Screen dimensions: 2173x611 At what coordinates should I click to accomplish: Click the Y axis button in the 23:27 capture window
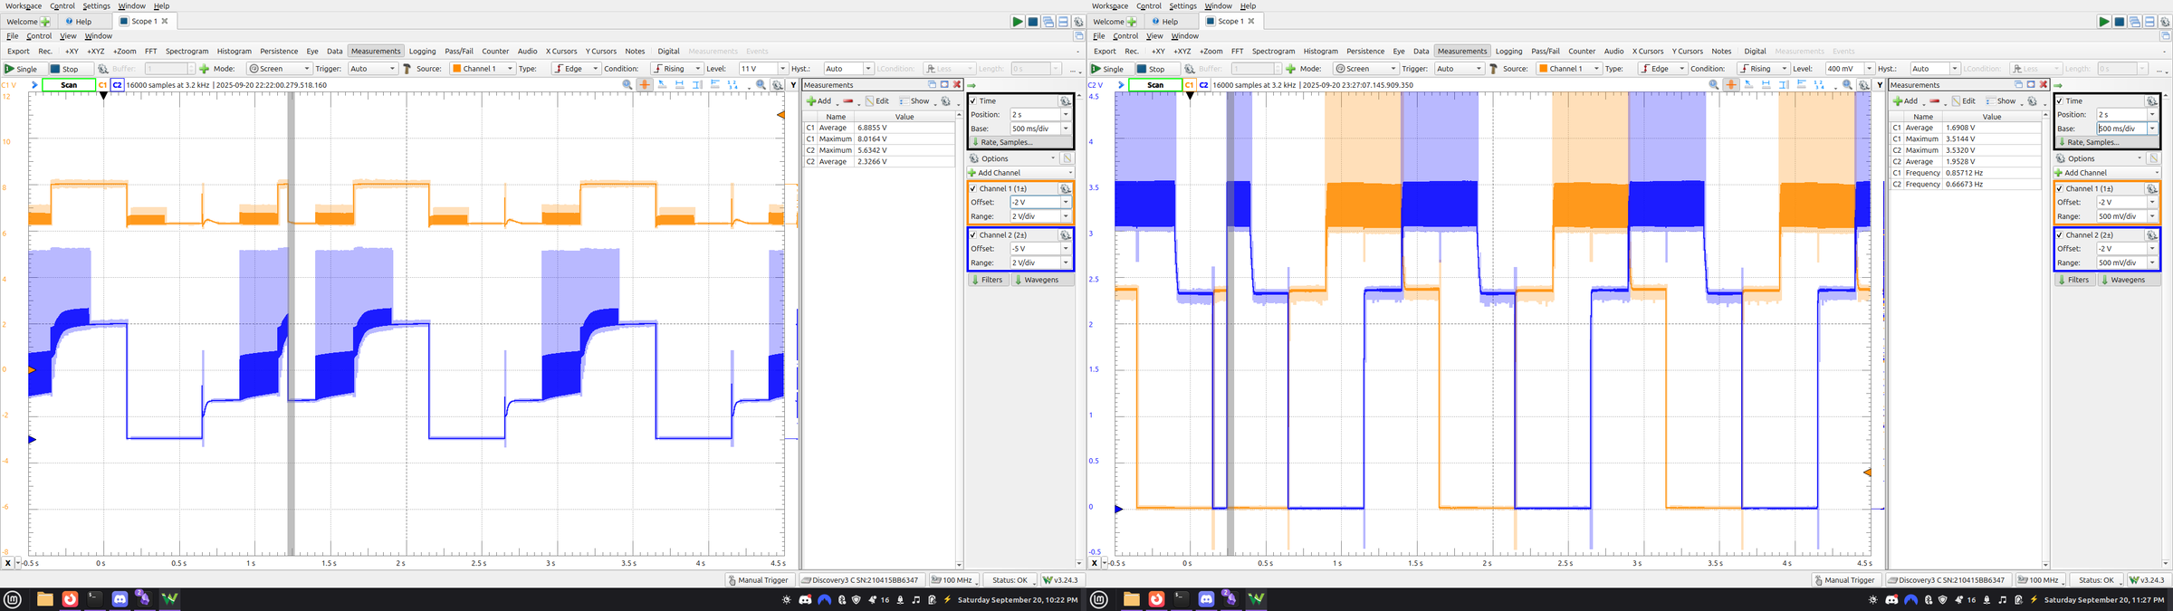[x=1880, y=85]
